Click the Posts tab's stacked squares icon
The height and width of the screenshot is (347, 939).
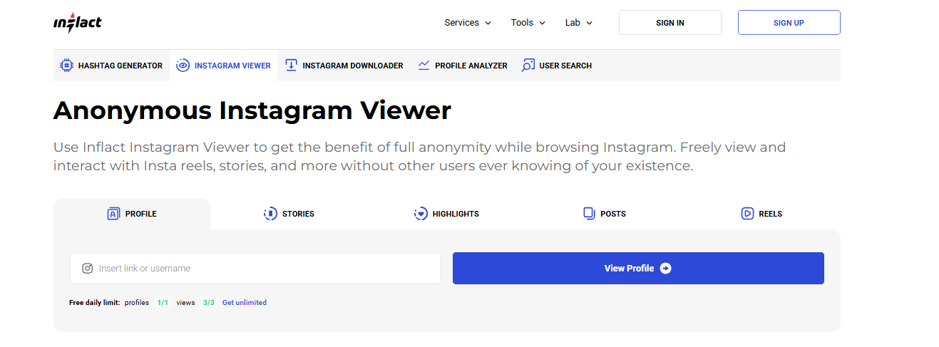[589, 214]
